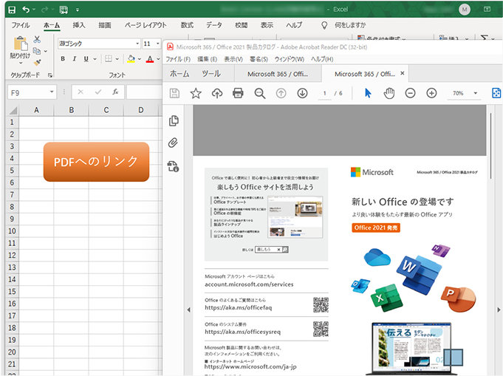
Task: Zoom in with the plus icon
Action: click(x=431, y=93)
